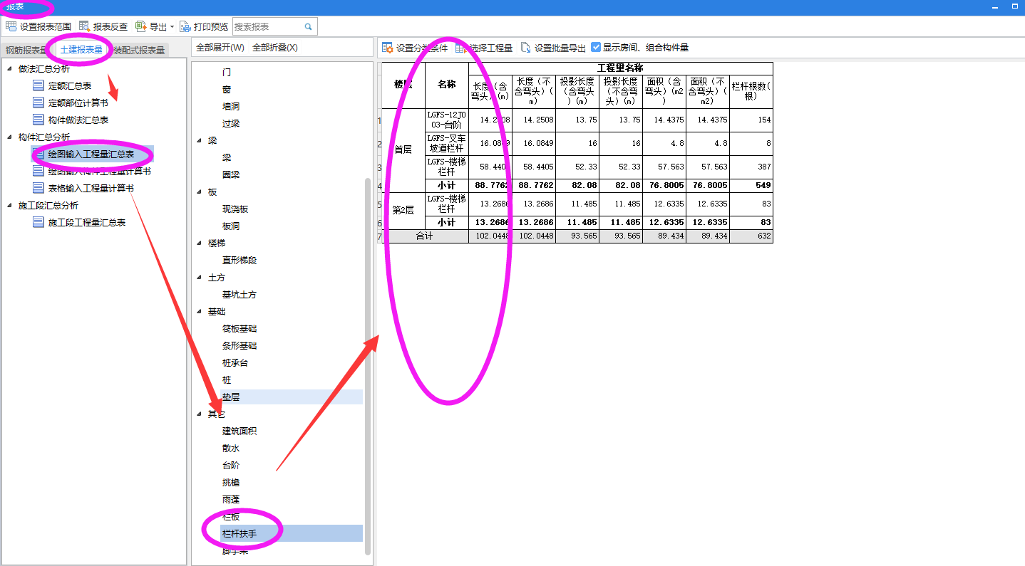
Task: Select 条形基础 in the component tree
Action: 239,345
